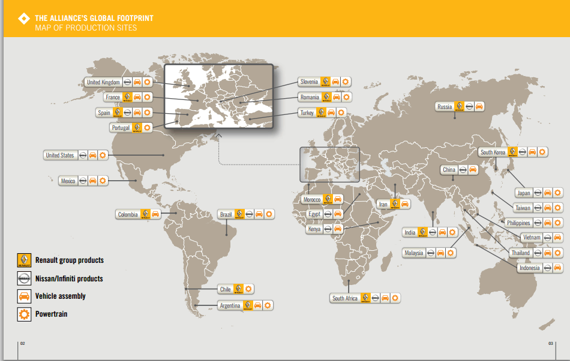Click the powertrain gear on Spain label
570x361 pixels.
pos(147,113)
